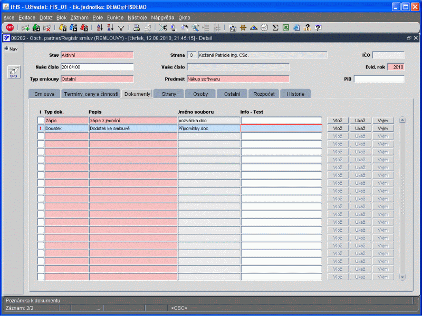Viewport: 422px width, 316px height.
Task: Sort descending with the Z-A icon
Action: [x=110, y=27]
